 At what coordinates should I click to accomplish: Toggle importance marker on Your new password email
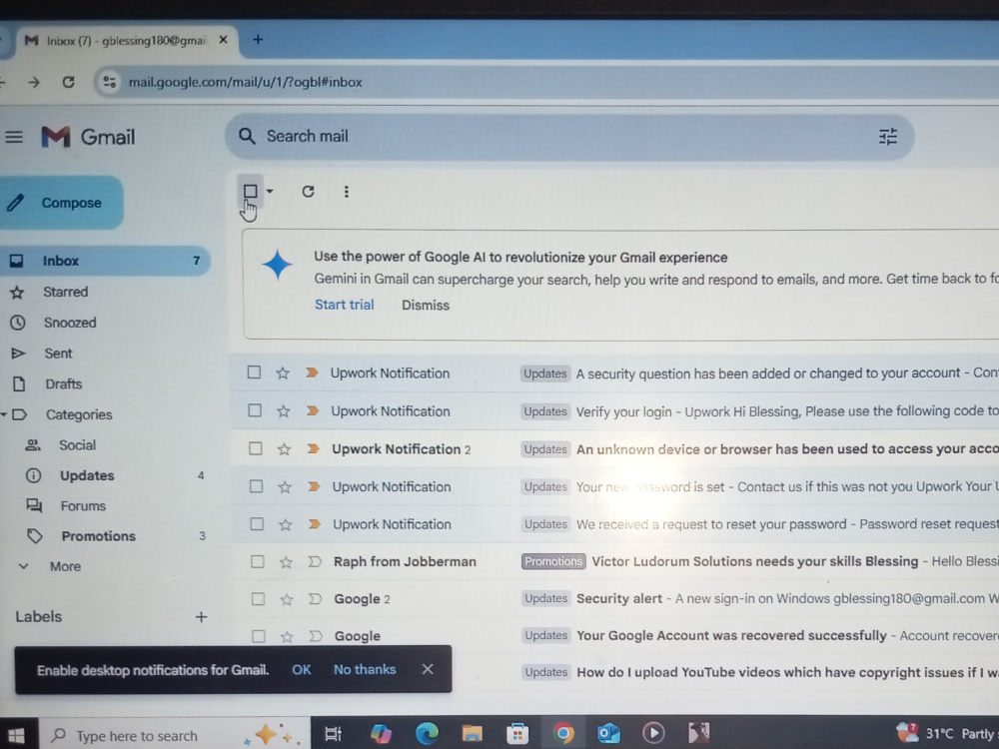click(x=314, y=486)
